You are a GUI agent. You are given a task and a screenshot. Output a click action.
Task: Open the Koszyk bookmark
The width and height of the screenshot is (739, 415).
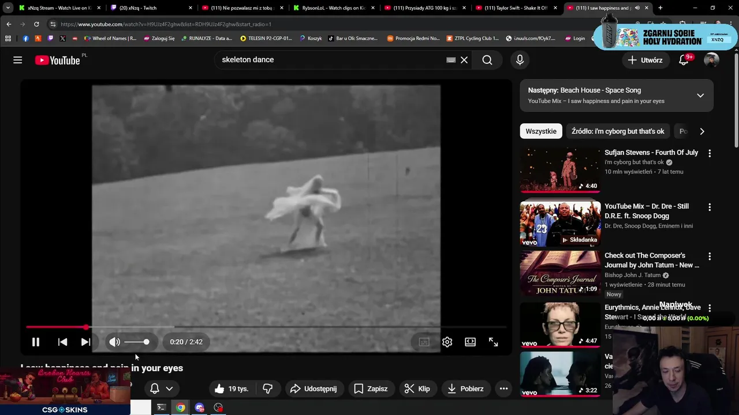click(311, 39)
